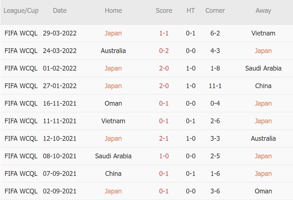
Task: Select China in the Away column
Action: point(263,86)
